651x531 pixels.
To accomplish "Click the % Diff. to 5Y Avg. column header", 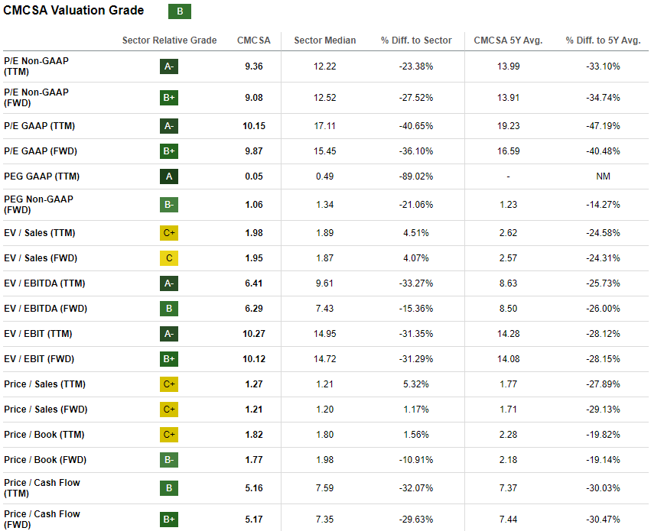I will 603,40.
